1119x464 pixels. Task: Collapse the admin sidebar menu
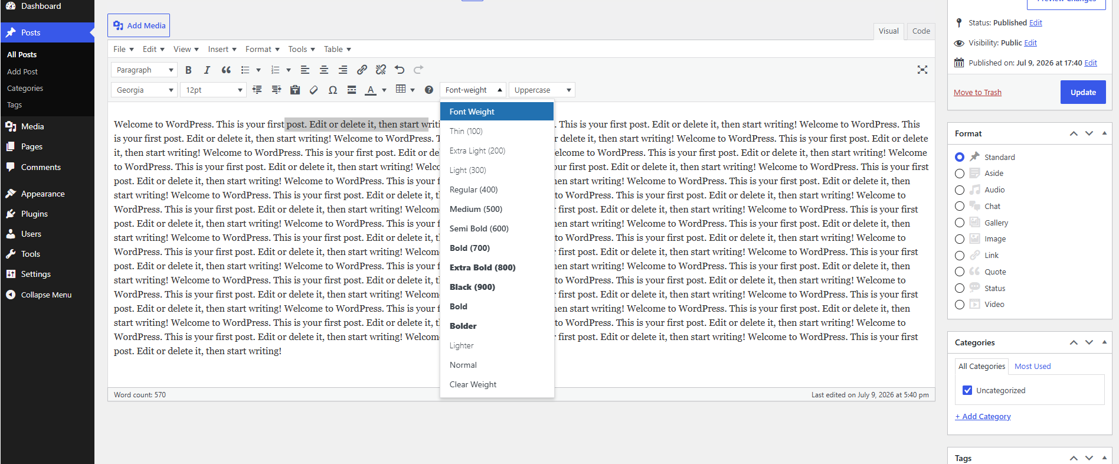pos(47,295)
